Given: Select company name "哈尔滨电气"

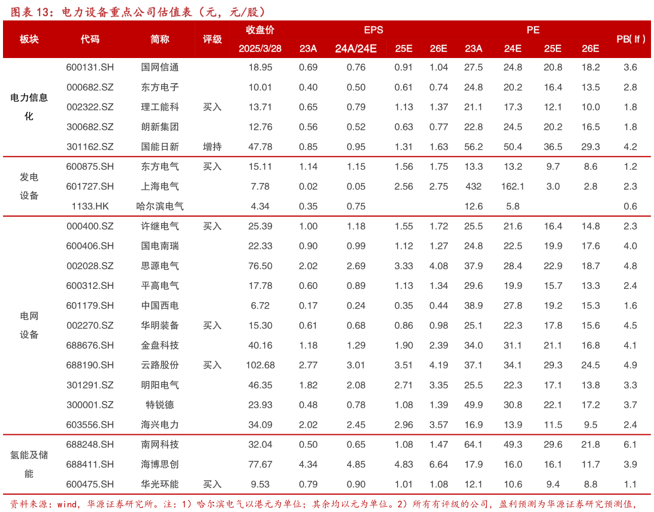Looking at the screenshot, I should (x=160, y=206).
